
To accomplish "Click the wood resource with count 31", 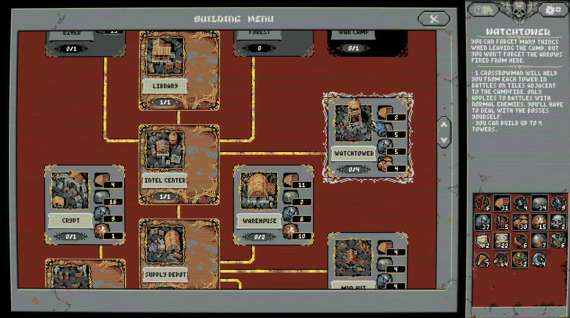I will coord(501,203).
